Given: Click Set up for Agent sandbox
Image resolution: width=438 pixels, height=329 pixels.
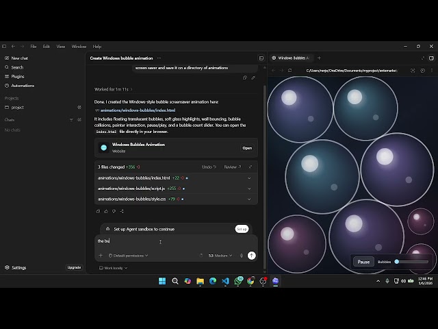Looking at the screenshot, I should [x=242, y=229].
